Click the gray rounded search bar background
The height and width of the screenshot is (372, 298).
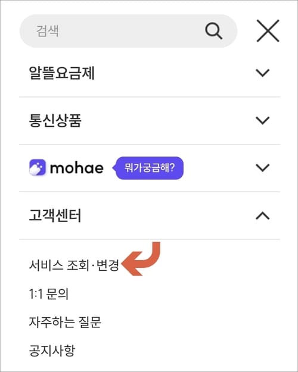pyautogui.click(x=128, y=31)
